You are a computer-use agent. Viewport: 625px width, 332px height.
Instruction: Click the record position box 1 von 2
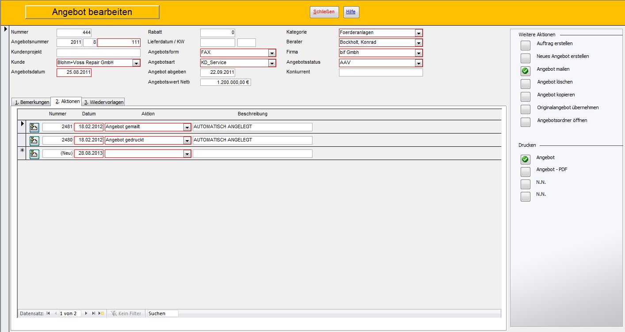pyautogui.click(x=70, y=313)
